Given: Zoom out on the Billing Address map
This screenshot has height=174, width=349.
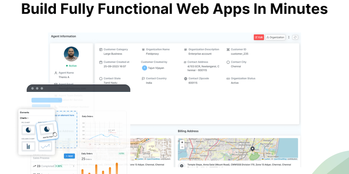Looking at the screenshot, I should [182, 147].
